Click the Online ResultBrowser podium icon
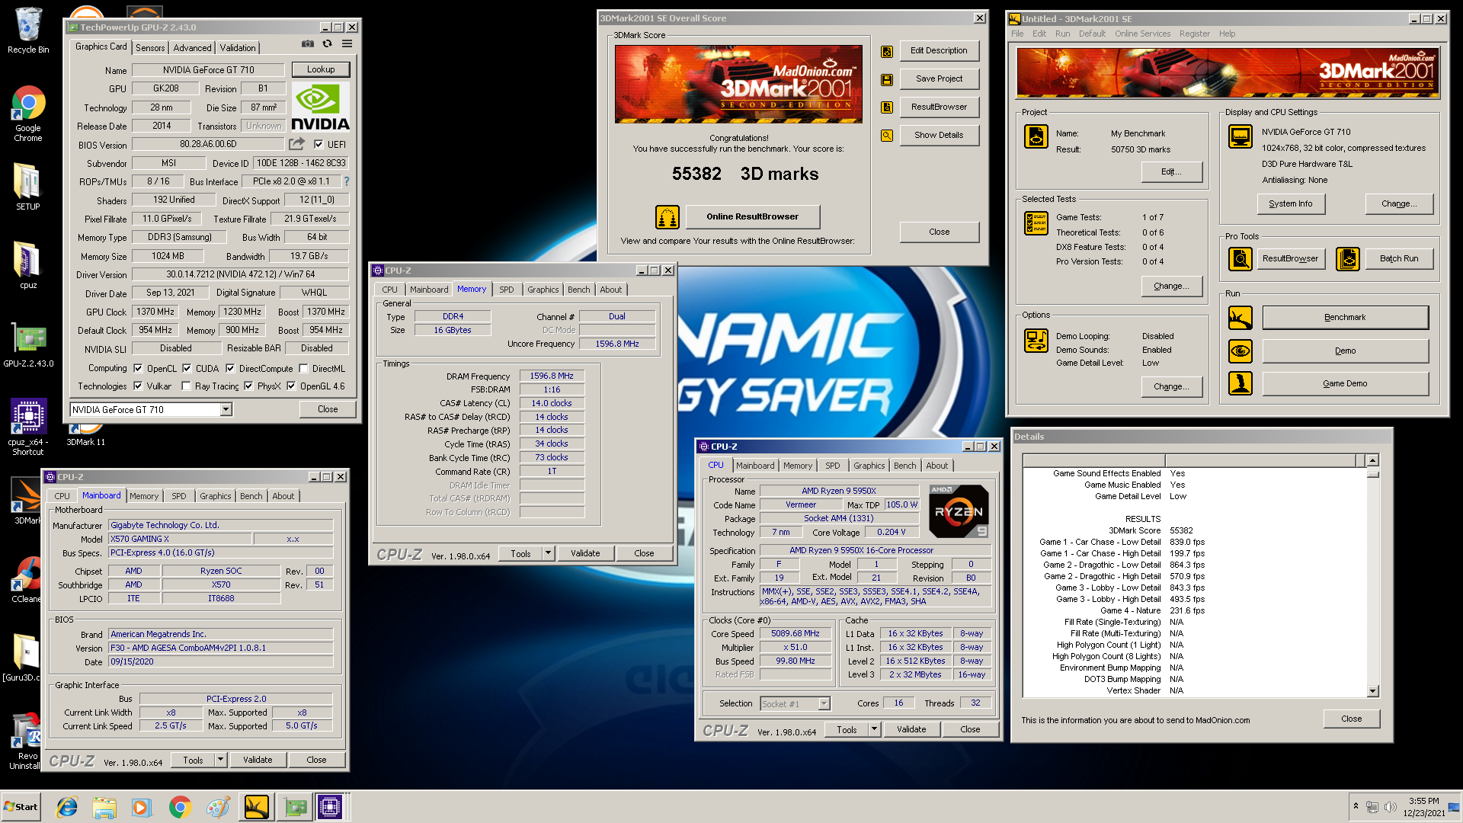Image resolution: width=1463 pixels, height=823 pixels. pos(667,217)
